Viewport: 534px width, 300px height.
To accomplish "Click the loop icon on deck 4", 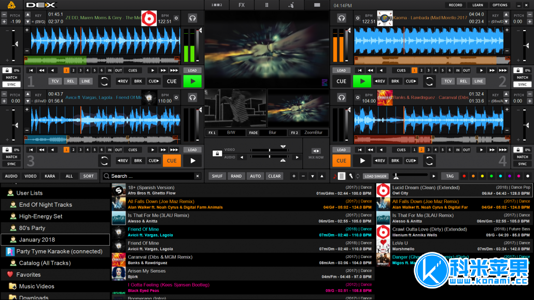I will click(429, 161).
